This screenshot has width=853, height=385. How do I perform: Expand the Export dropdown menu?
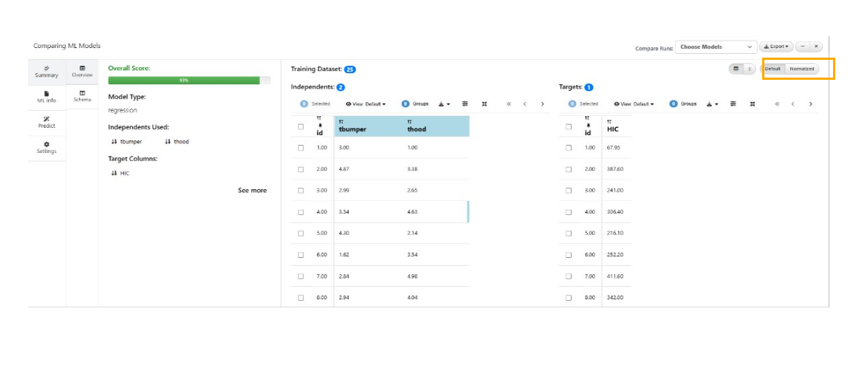776,47
